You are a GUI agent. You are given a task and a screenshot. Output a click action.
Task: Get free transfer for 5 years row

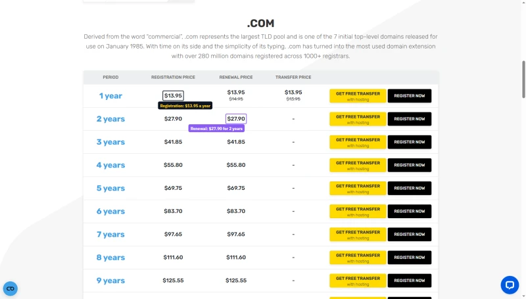358,189
